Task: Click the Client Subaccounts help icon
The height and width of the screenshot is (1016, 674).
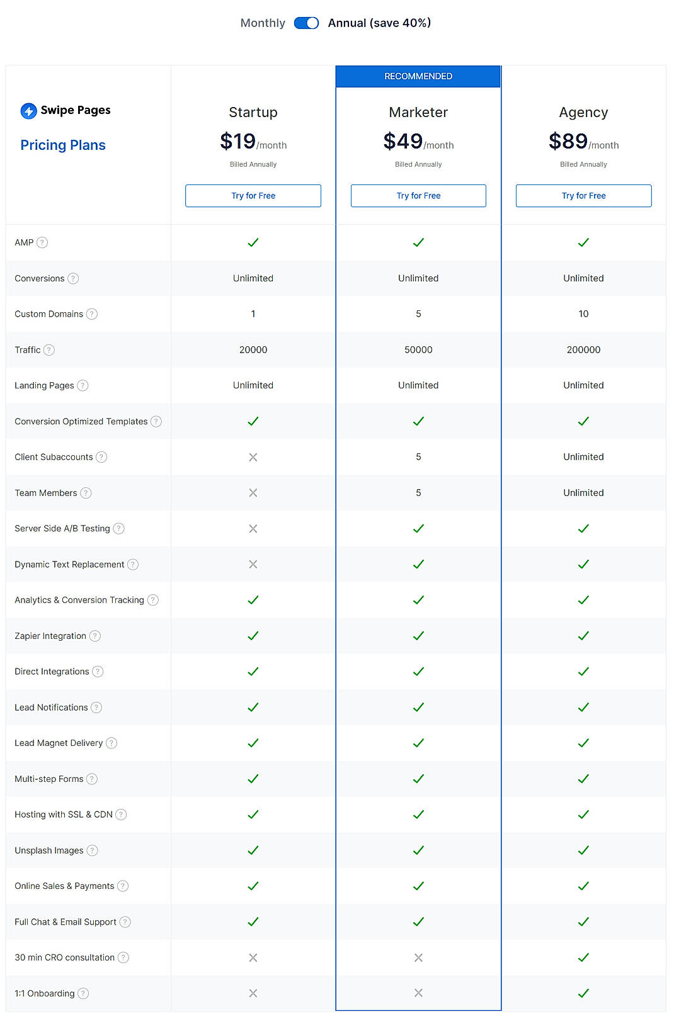Action: (102, 457)
